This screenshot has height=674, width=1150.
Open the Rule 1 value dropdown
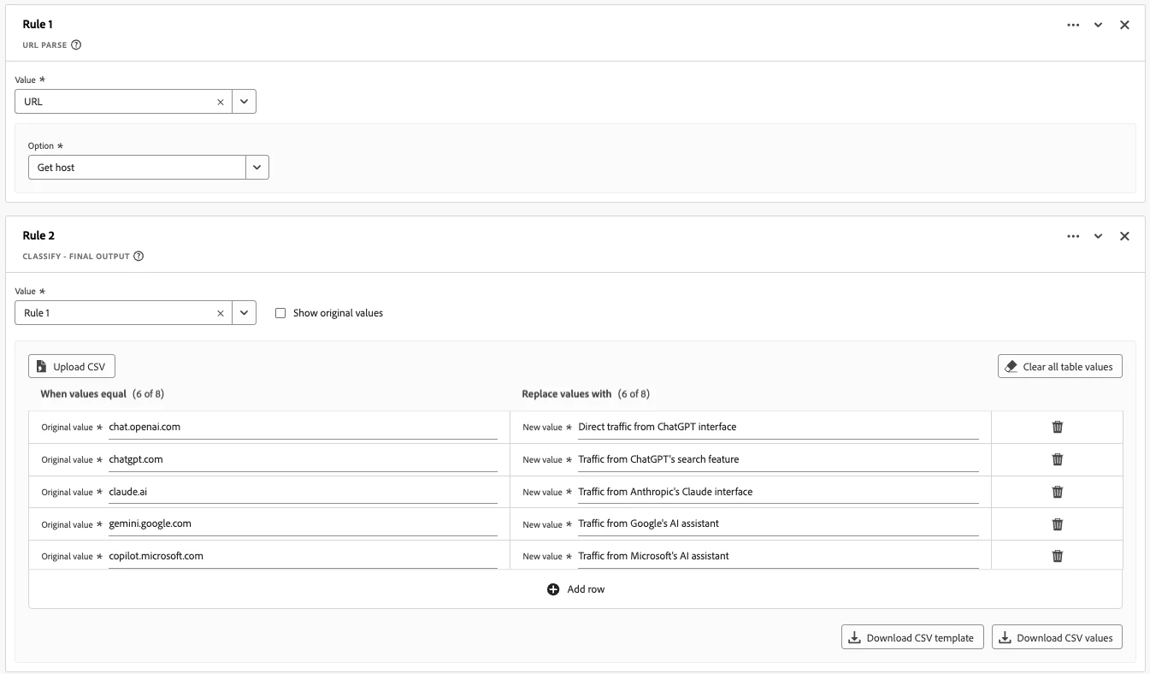coord(244,313)
